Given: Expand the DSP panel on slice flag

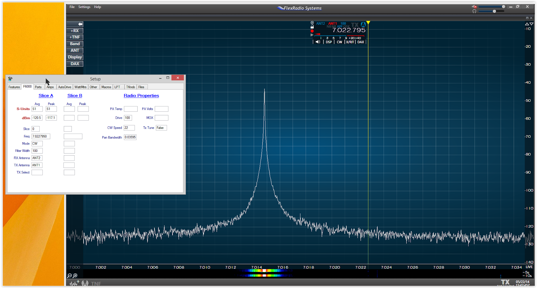Looking at the screenshot, I should tap(329, 42).
